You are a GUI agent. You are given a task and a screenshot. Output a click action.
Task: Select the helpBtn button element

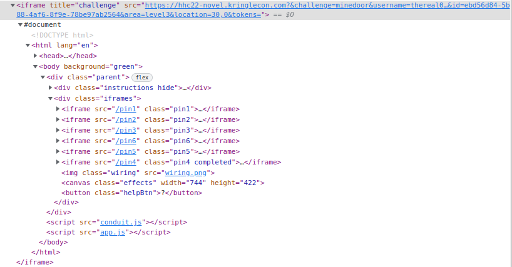pos(131,194)
